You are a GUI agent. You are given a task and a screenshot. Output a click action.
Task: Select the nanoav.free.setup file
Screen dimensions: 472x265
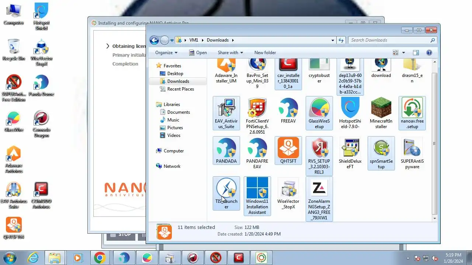tap(412, 113)
